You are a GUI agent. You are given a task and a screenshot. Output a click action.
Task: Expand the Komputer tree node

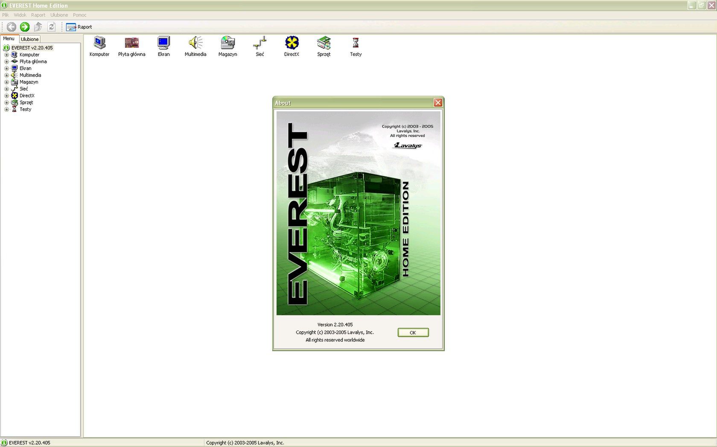point(6,55)
